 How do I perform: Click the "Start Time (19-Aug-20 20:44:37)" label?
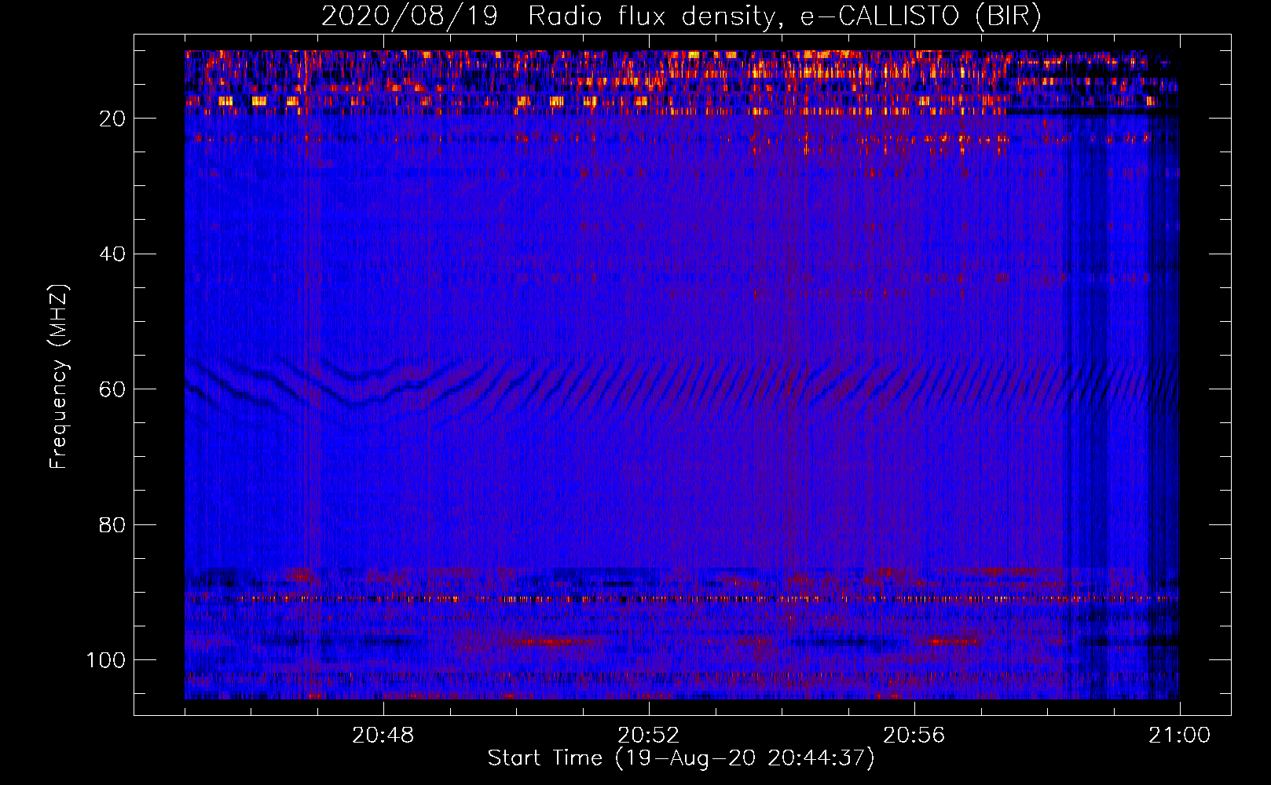point(681,758)
